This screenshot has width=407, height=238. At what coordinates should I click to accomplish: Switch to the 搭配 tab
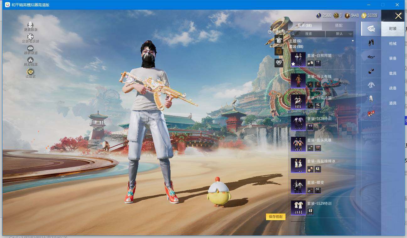click(339, 25)
